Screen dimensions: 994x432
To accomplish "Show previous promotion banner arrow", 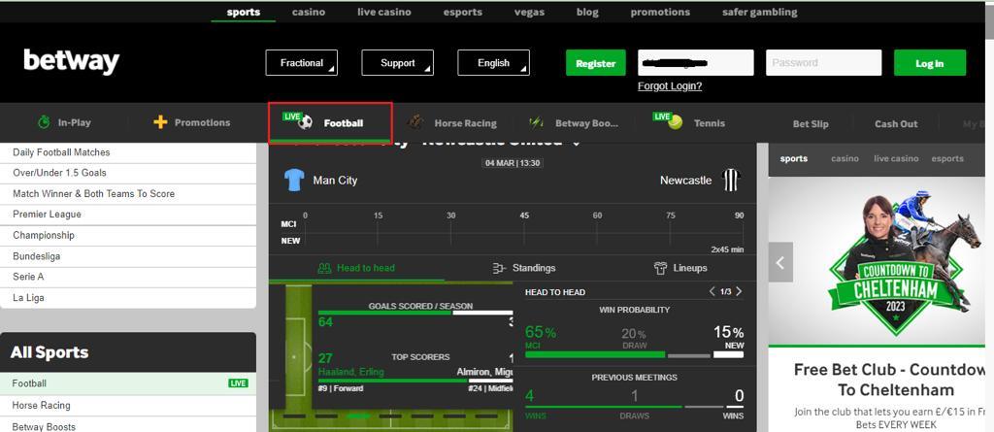I will pos(780,262).
